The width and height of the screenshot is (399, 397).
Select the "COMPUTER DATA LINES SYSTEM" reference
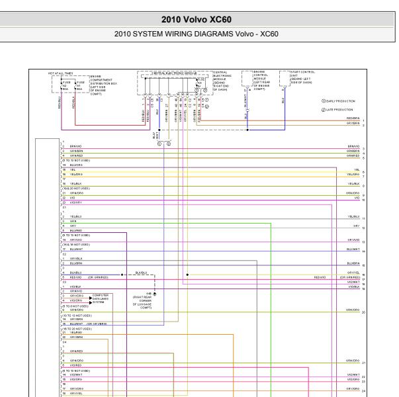click(x=101, y=299)
